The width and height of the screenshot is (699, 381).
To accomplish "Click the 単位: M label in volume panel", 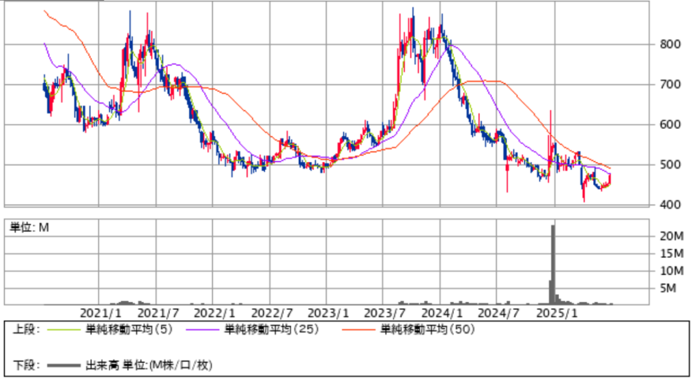I will click(29, 227).
